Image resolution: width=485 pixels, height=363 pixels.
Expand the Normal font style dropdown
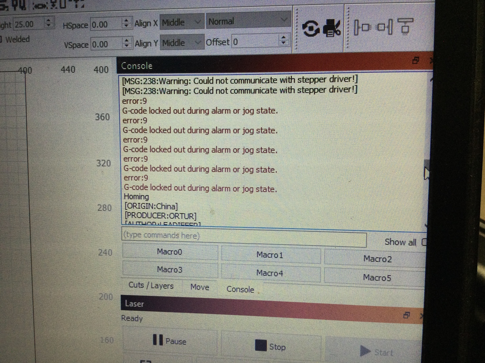tap(248, 21)
